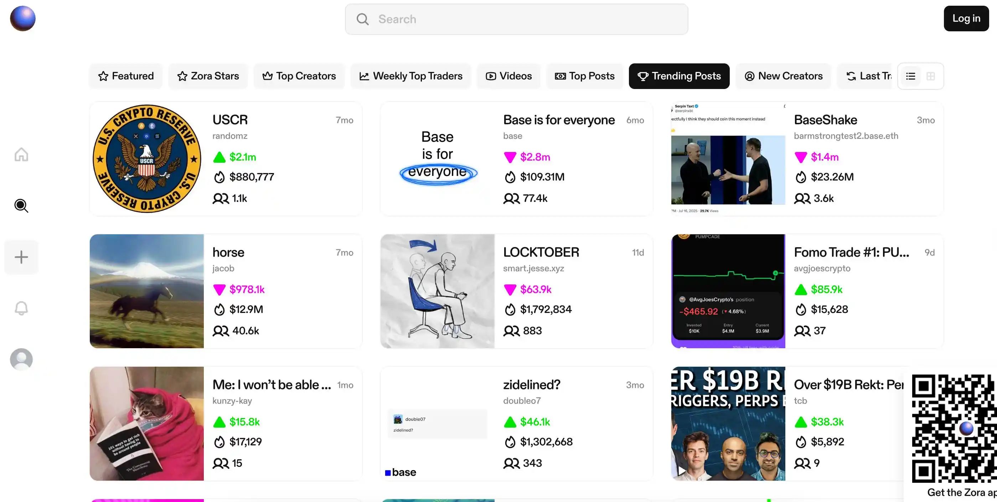Focus the Search input field

coord(516,19)
